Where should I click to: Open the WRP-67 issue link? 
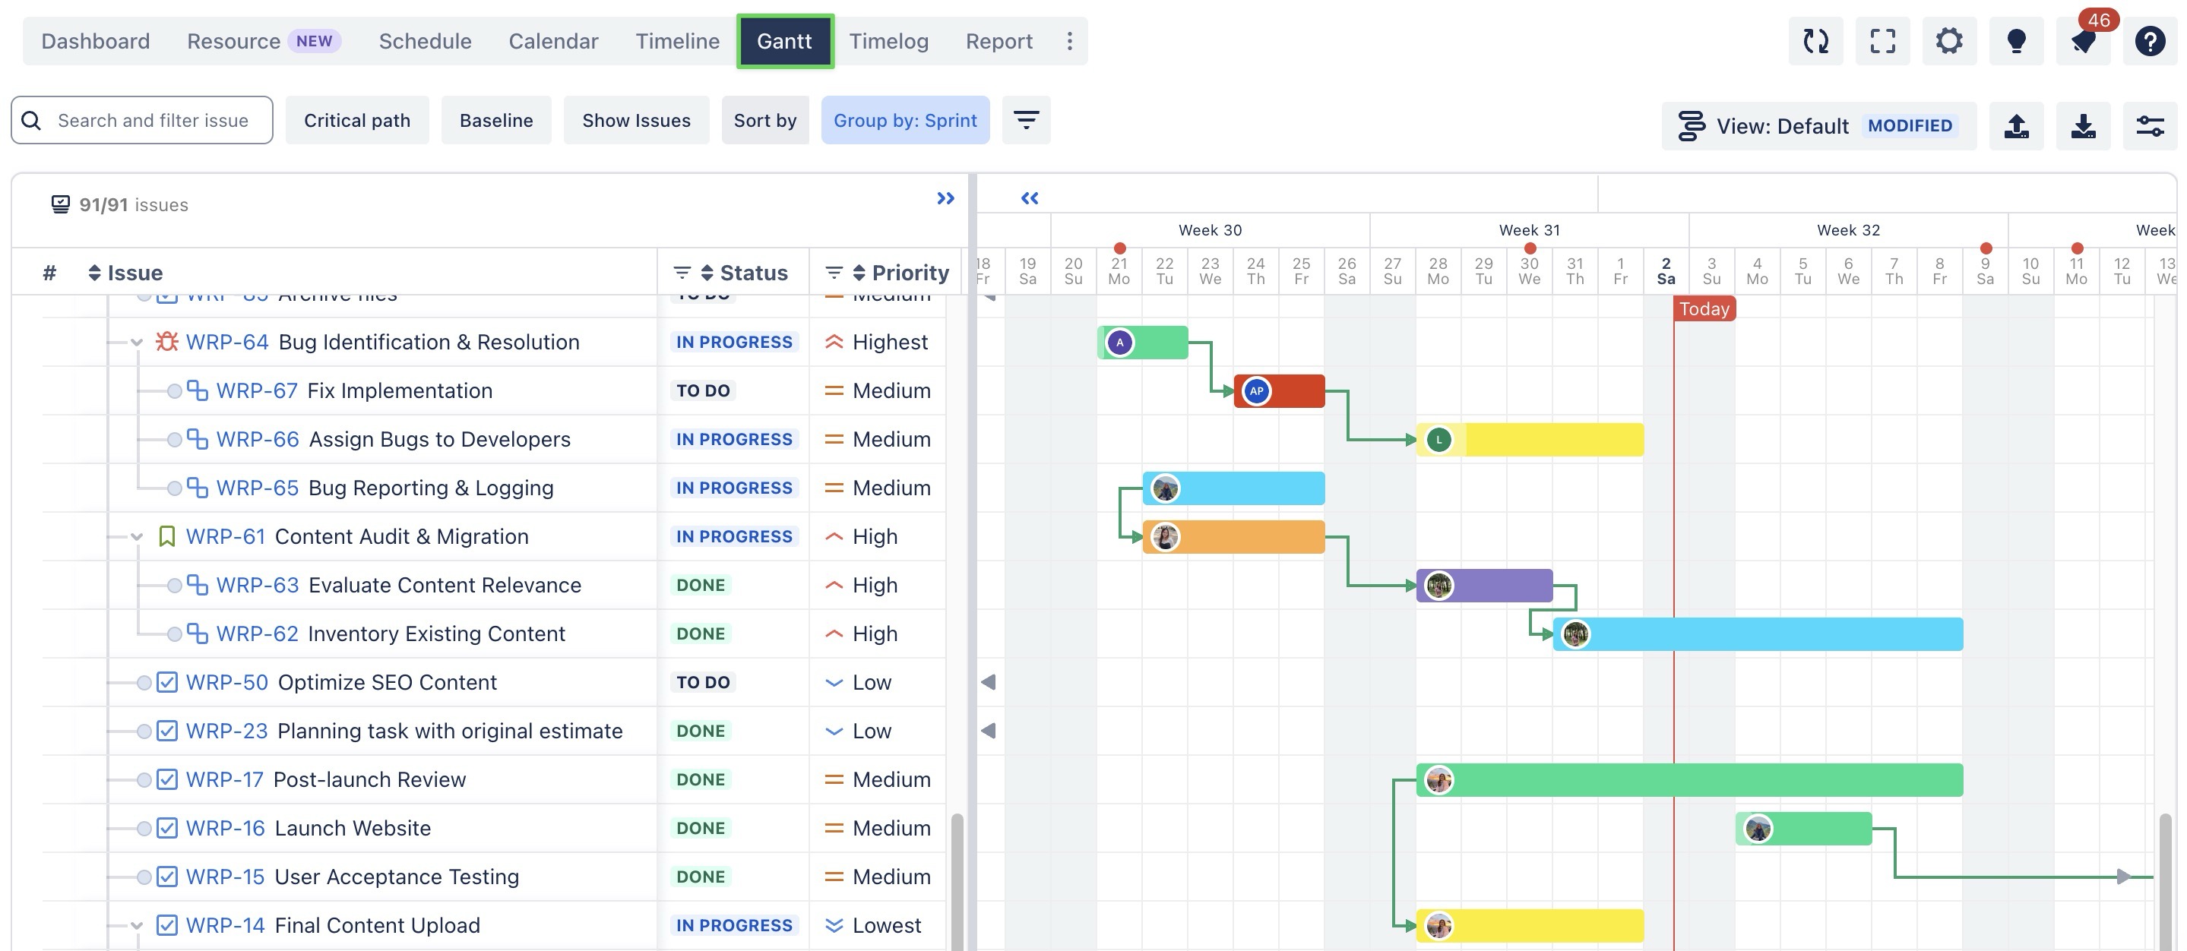(256, 391)
